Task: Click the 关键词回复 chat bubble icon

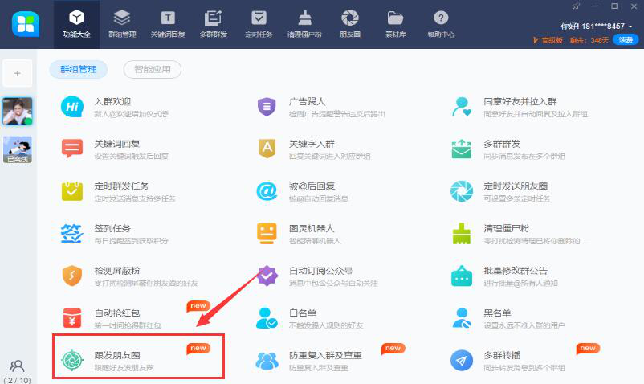Action: (x=72, y=149)
